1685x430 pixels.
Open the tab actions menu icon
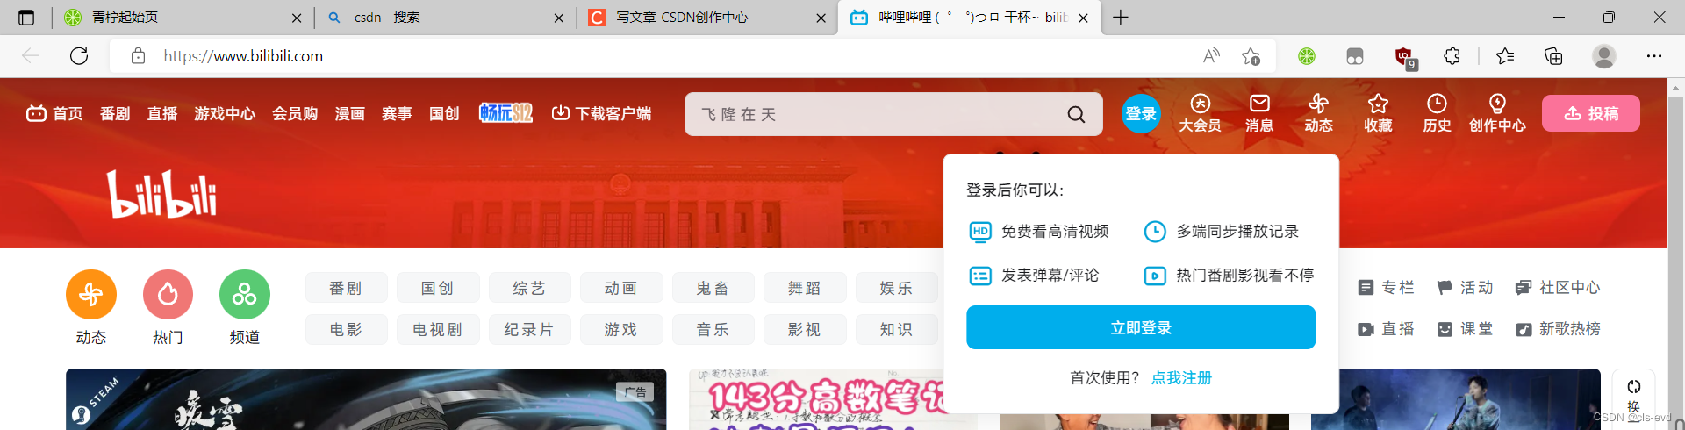click(26, 18)
